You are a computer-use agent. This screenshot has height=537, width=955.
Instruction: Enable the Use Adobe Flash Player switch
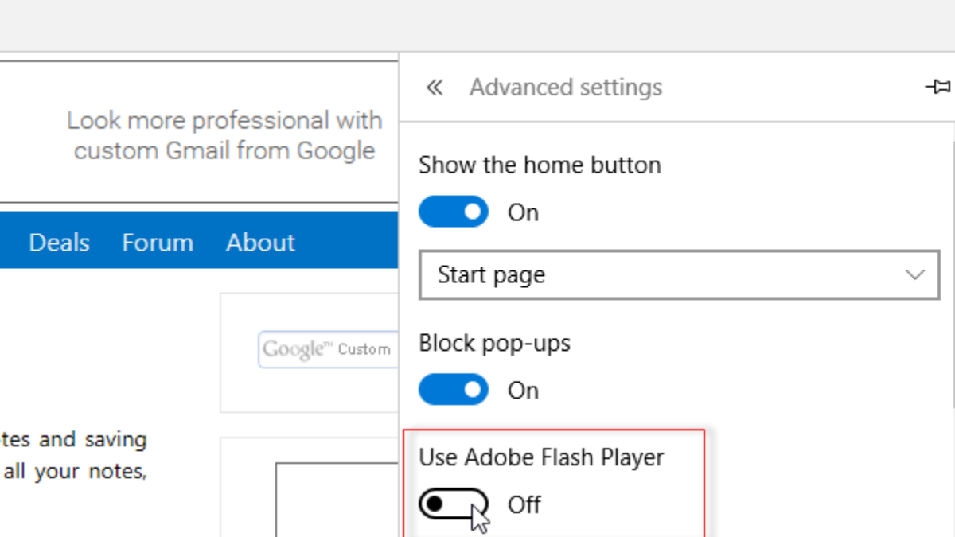[x=454, y=504]
